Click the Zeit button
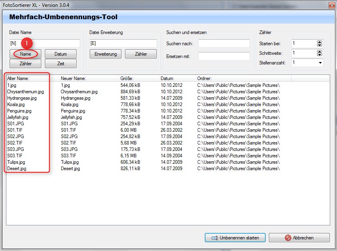This screenshot has width=337, height=251. point(61,64)
